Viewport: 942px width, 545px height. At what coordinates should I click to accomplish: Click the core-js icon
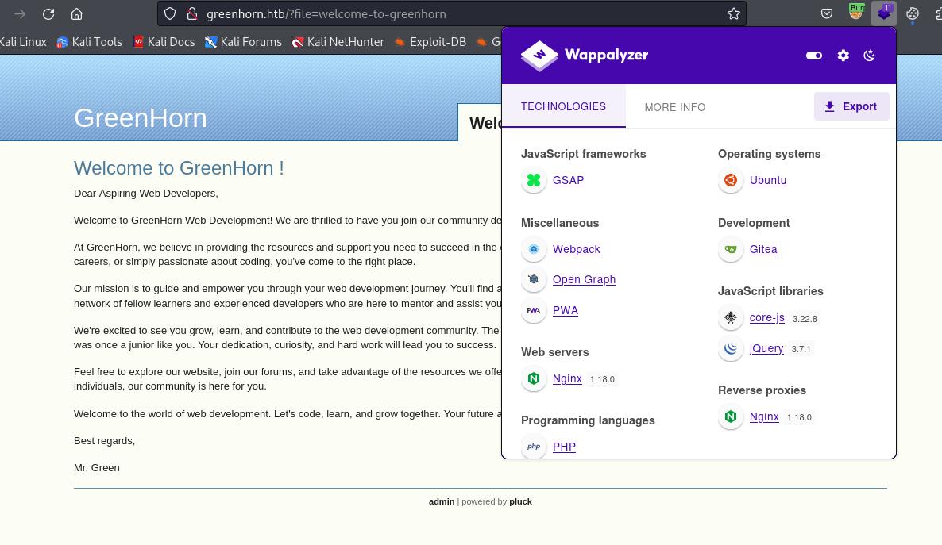click(731, 317)
